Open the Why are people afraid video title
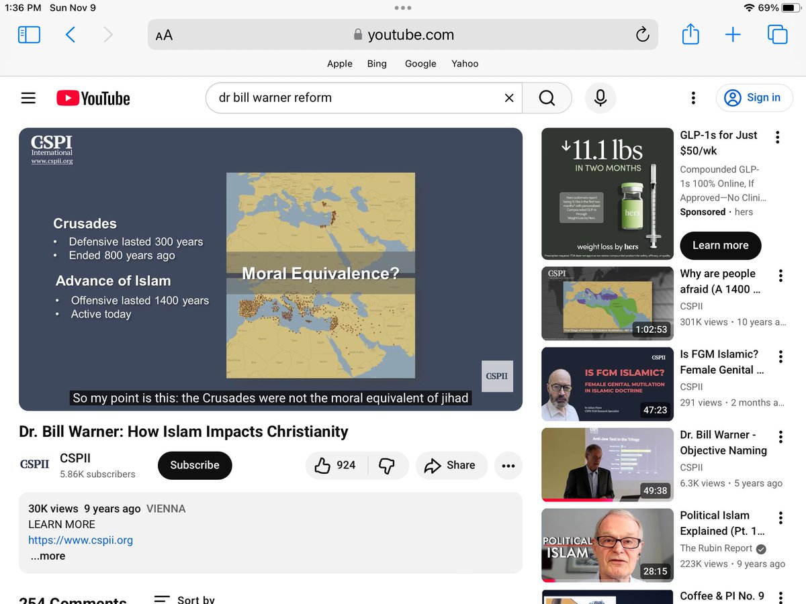This screenshot has width=806, height=604. pos(720,281)
